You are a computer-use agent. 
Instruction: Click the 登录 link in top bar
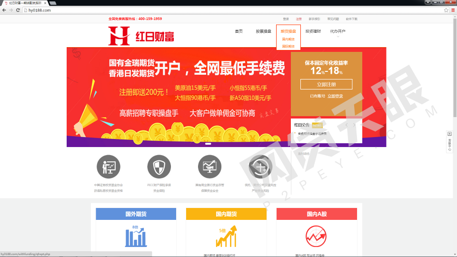[286, 19]
